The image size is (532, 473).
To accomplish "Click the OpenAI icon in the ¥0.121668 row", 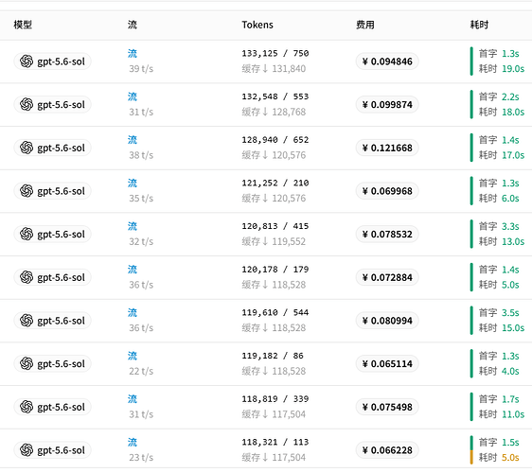I will point(27,148).
